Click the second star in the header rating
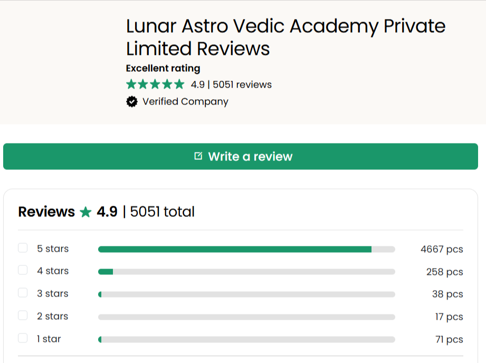 [x=144, y=83]
